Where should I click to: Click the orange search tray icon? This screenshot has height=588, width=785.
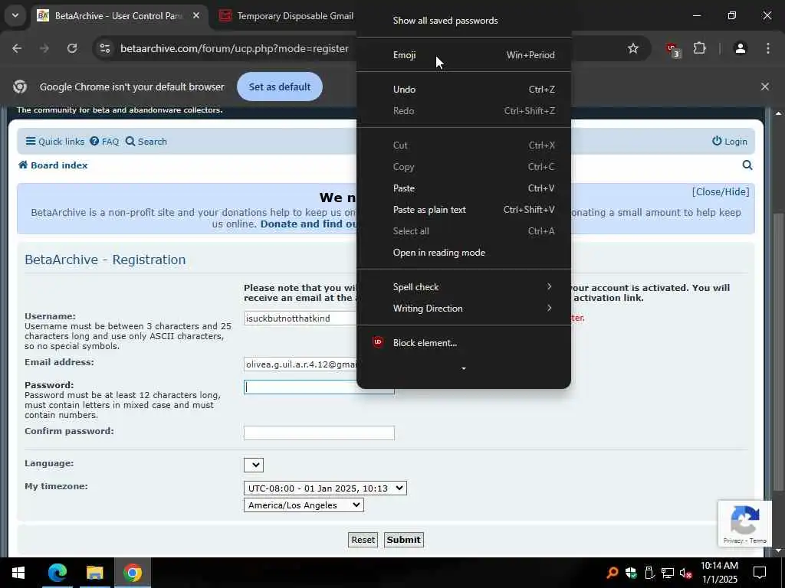pyautogui.click(x=612, y=573)
